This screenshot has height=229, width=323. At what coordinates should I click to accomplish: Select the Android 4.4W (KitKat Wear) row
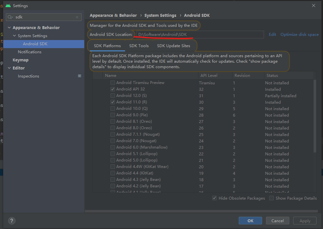(203, 167)
